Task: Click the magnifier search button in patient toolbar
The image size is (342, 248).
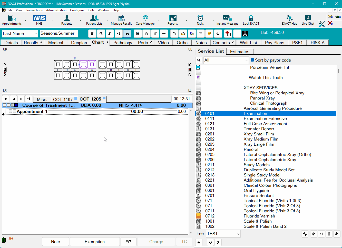Action: tap(101, 34)
